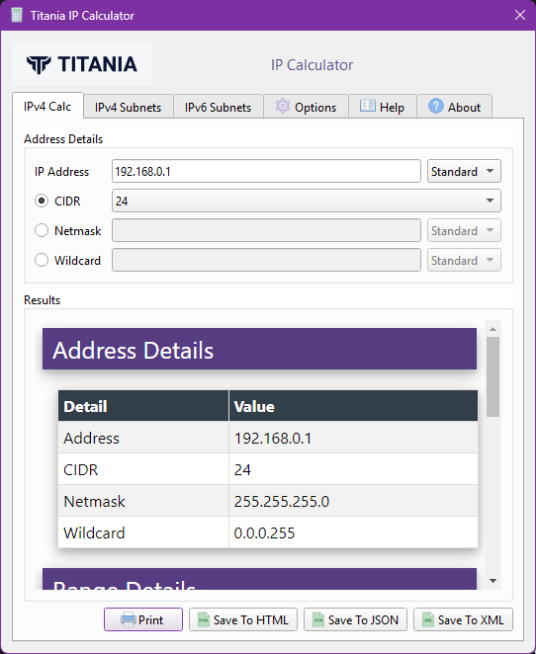This screenshot has height=654, width=536.
Task: Click the XML file icon
Action: tap(428, 619)
